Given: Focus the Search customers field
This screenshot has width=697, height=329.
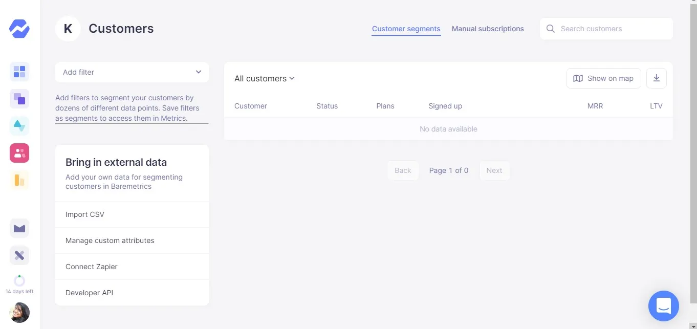Looking at the screenshot, I should coord(606,29).
